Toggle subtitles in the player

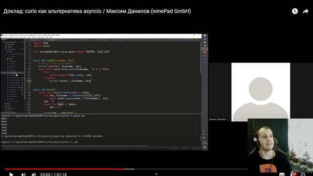click(282, 175)
